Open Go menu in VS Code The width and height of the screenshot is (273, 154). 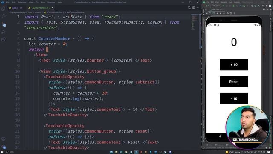tap(37, 3)
